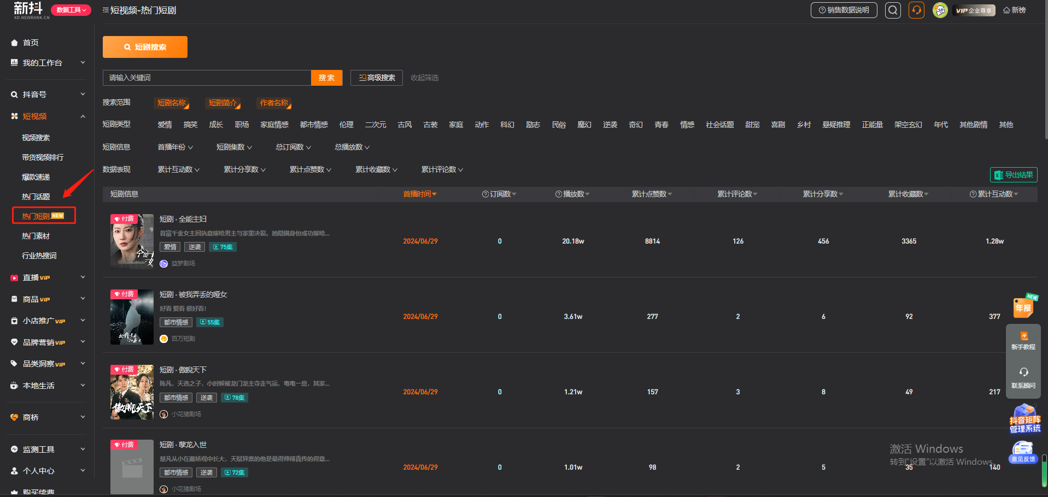Open 累计评论数 filter dropdown
Screen dimensions: 1048x497
tap(442, 169)
